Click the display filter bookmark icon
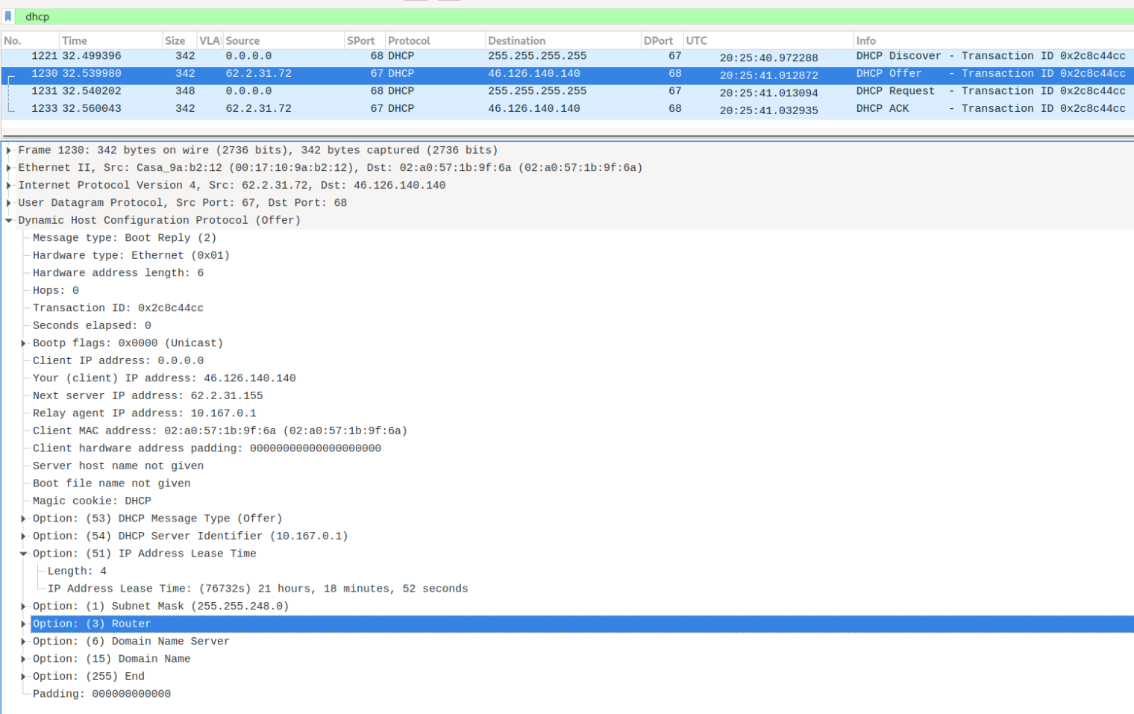1134x714 pixels. point(8,16)
